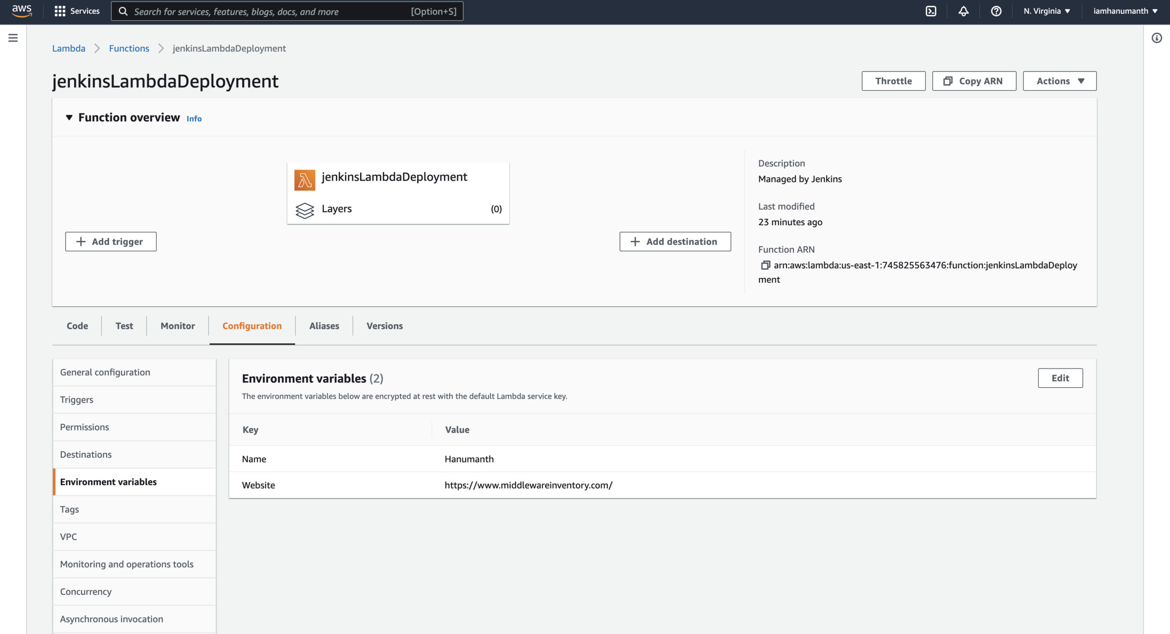Click the AWS logo home icon
Screen dimensions: 1170x634
click(x=21, y=11)
